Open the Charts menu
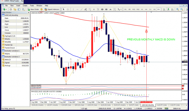The width and height of the screenshot is (189, 111). point(25,5)
